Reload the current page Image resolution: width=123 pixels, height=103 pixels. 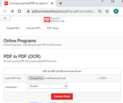pyautogui.click(x=19, y=11)
